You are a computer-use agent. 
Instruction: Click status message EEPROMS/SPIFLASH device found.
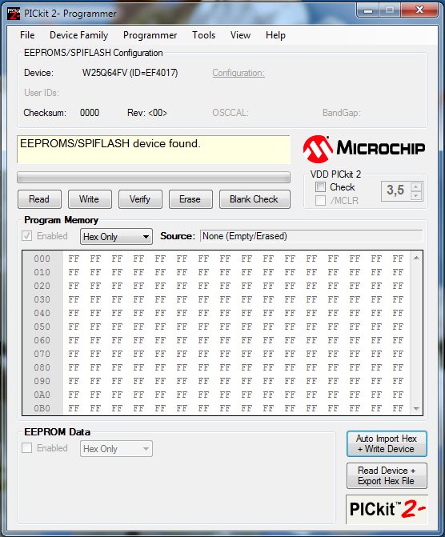(x=110, y=143)
